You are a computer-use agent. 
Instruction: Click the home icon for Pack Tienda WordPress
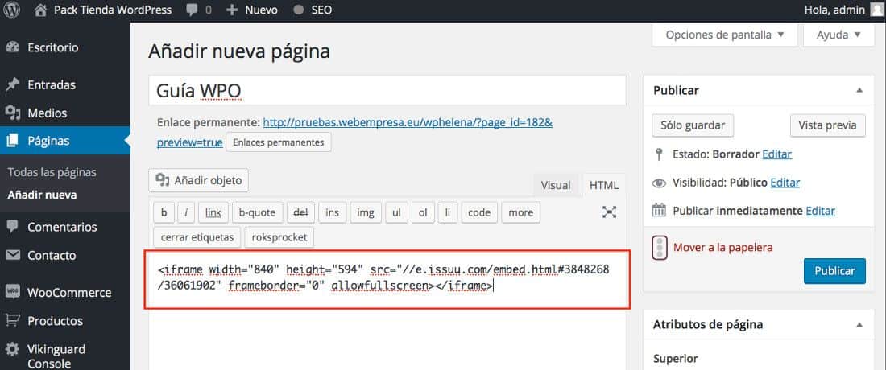pyautogui.click(x=39, y=10)
